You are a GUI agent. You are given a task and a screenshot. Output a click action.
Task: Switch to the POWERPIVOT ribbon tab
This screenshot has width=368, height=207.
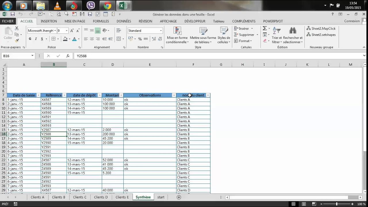click(x=273, y=21)
